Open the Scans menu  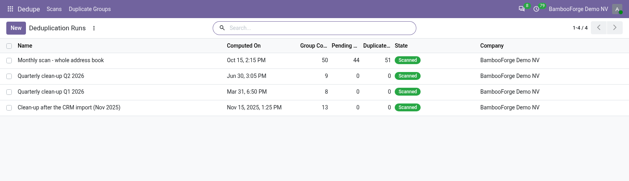(x=54, y=9)
